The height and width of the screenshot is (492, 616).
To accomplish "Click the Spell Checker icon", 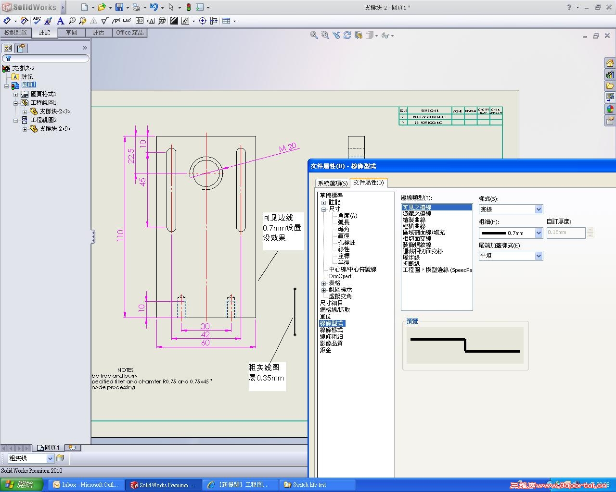I will [37, 21].
